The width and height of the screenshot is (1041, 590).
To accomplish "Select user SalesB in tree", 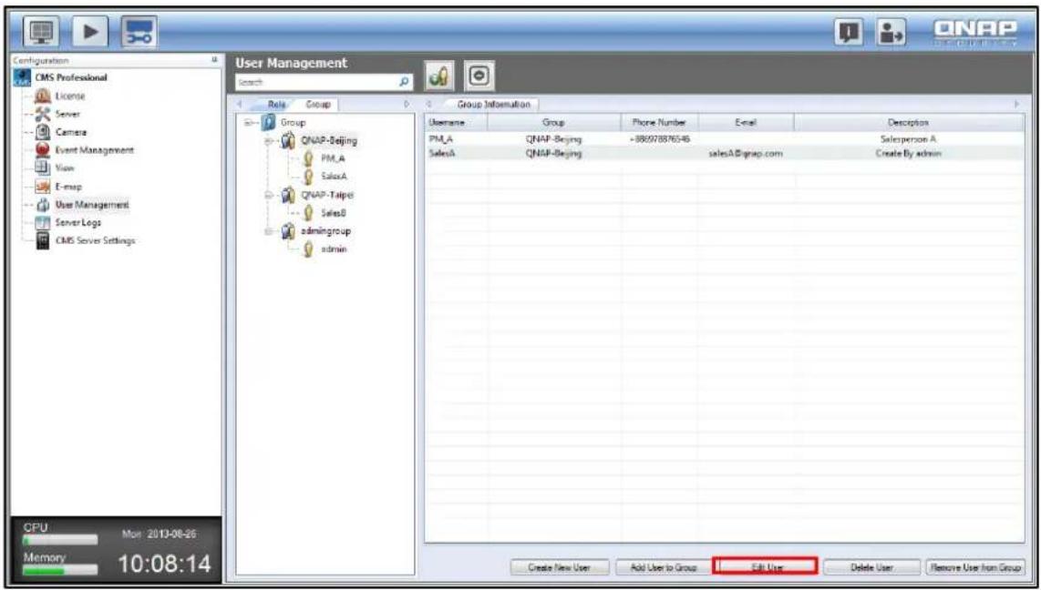I will coord(334,213).
